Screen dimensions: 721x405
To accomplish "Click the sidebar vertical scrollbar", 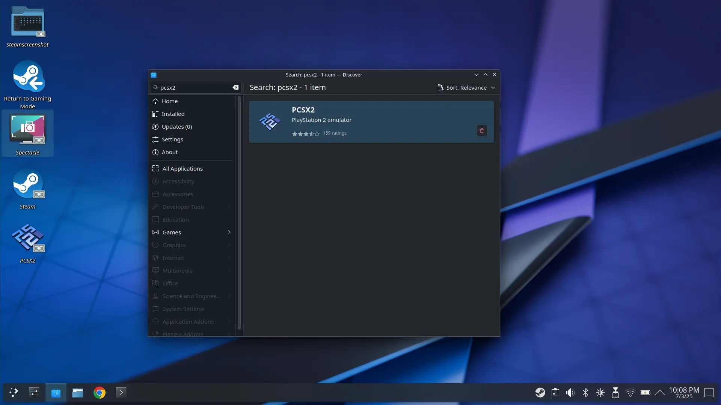I will (x=239, y=214).
